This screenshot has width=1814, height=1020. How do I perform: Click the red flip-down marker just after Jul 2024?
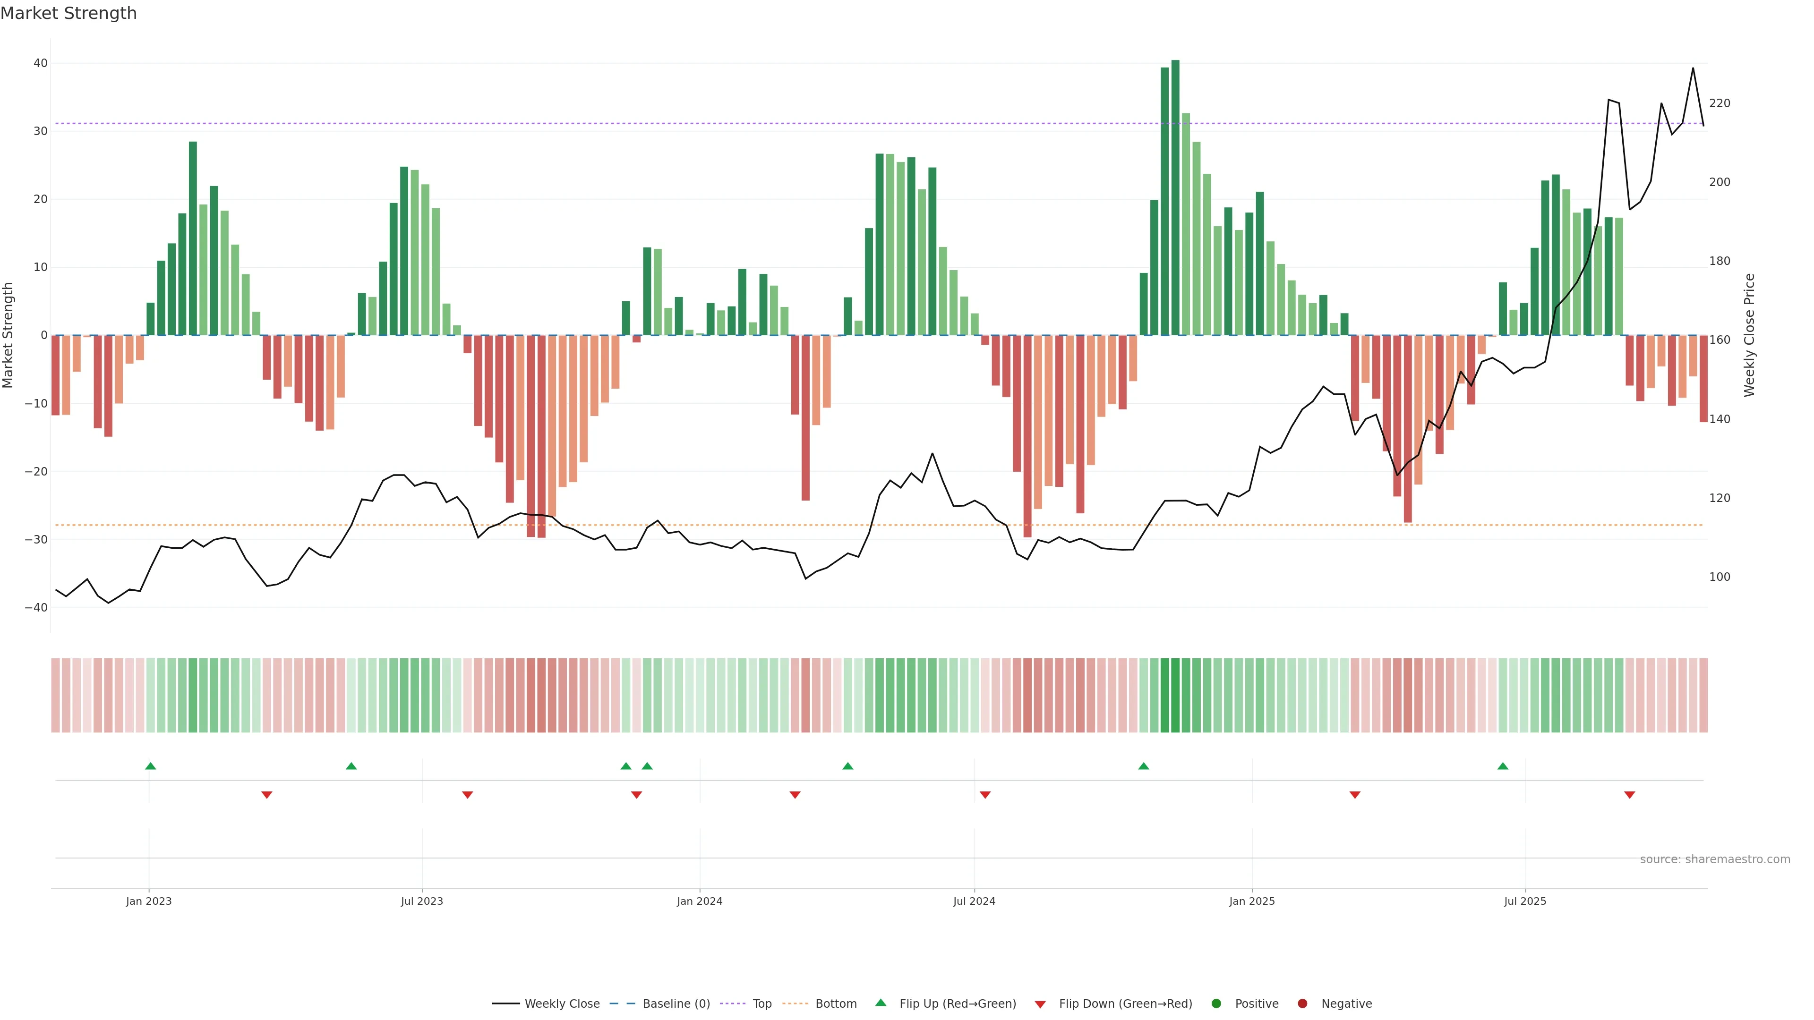pyautogui.click(x=985, y=795)
